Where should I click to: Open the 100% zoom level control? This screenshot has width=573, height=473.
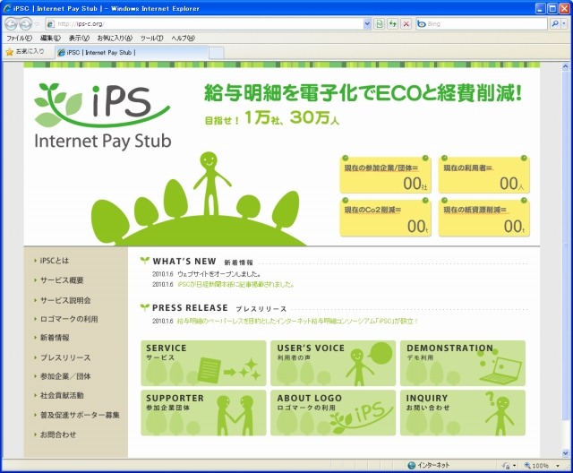click(536, 466)
